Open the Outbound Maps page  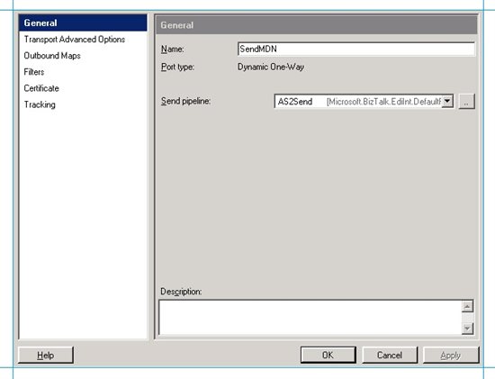pos(52,56)
